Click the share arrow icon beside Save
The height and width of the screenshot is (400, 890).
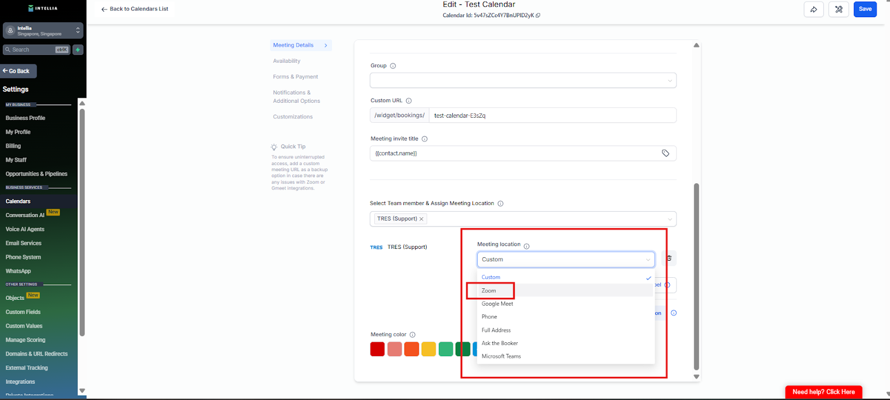tap(814, 9)
